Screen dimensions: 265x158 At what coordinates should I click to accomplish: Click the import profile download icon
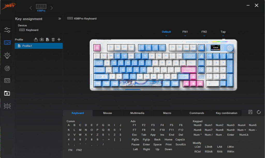pos(42,39)
